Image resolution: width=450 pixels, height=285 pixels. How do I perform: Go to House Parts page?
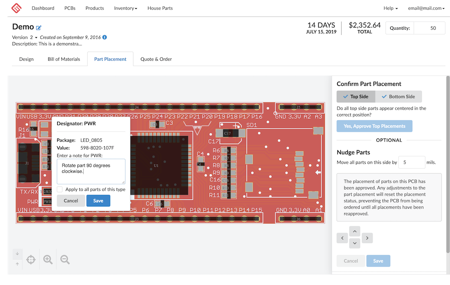[x=160, y=8]
